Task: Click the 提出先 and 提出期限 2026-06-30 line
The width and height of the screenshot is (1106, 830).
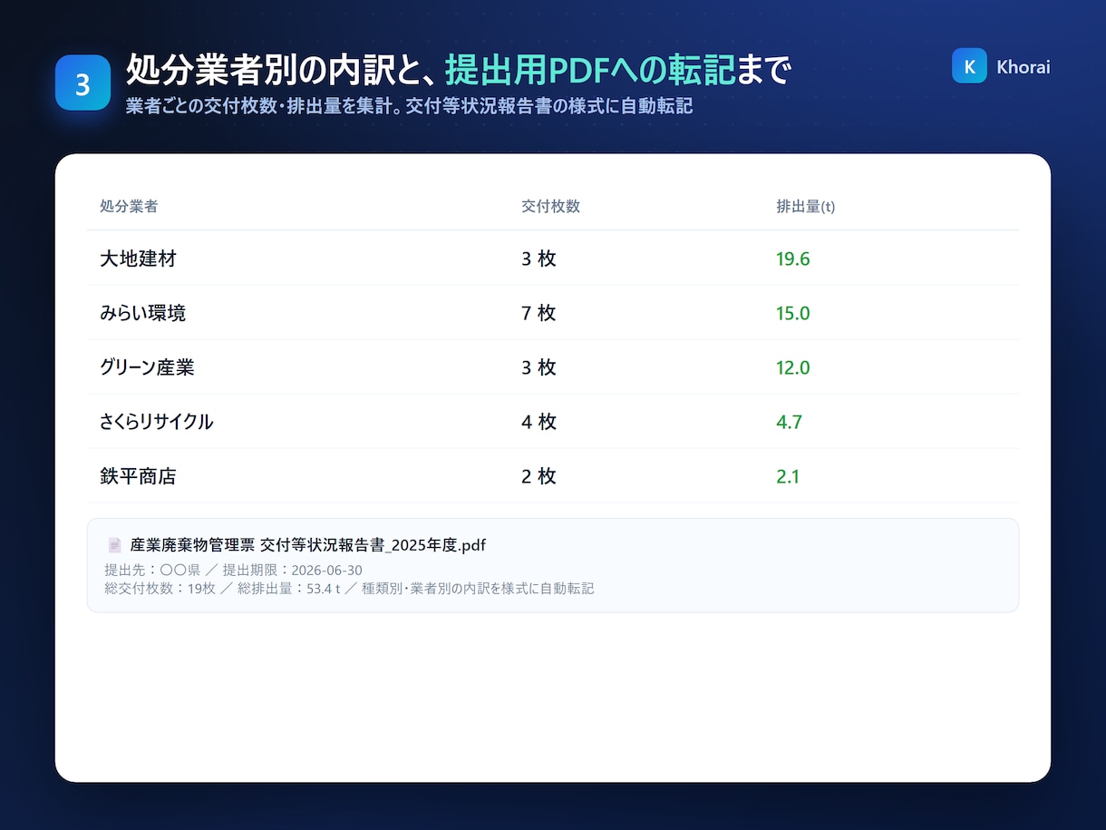Action: (x=233, y=571)
